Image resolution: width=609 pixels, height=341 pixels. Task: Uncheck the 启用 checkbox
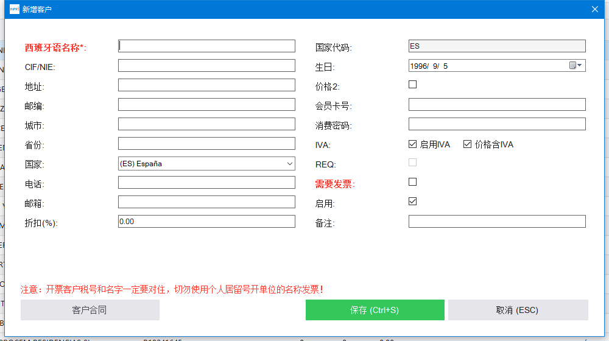click(412, 201)
